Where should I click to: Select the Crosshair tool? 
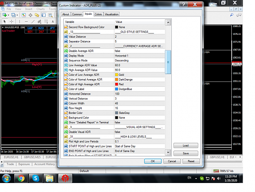[x=11, y=21]
